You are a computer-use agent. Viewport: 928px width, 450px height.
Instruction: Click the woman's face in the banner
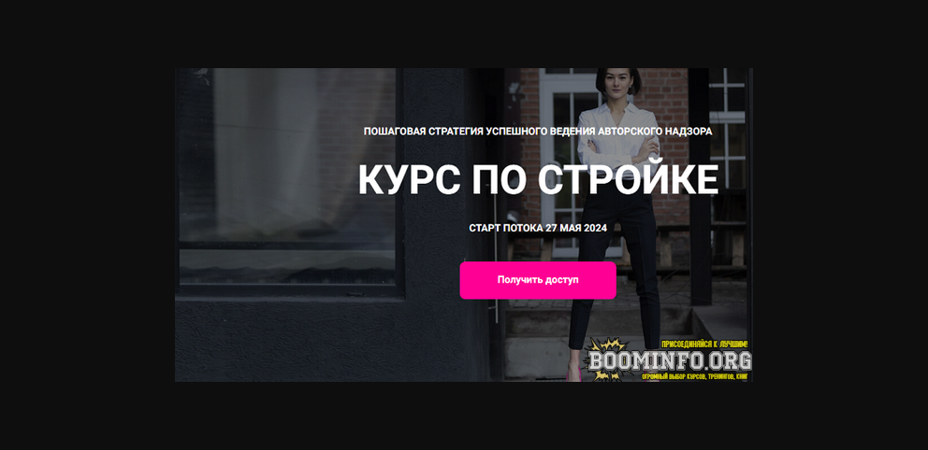click(x=617, y=81)
